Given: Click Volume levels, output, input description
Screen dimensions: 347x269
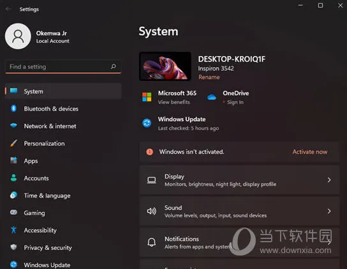Looking at the screenshot, I should click(x=216, y=215).
